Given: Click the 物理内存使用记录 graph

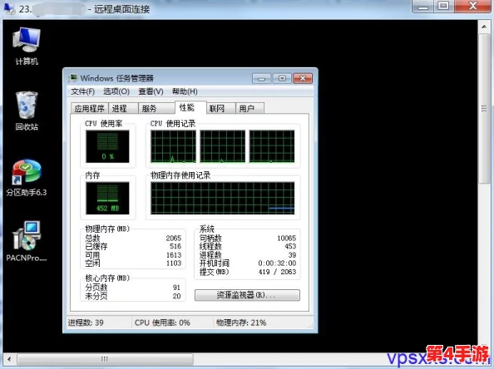Looking at the screenshot, I should (x=222, y=198).
